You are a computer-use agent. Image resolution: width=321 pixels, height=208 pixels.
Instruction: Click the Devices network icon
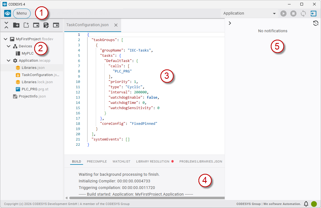pyautogui.click(x=15, y=46)
